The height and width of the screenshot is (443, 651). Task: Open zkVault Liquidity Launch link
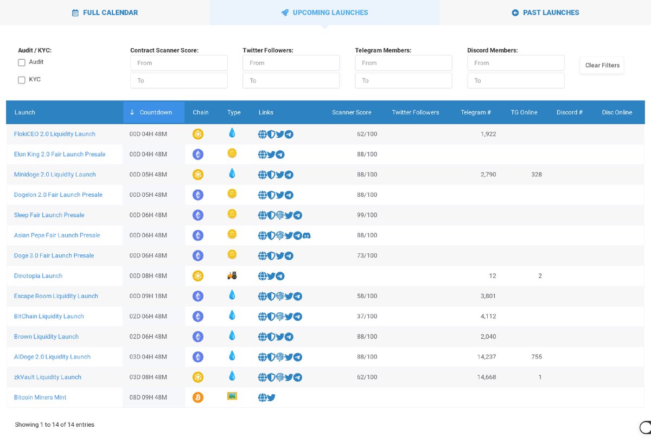48,377
